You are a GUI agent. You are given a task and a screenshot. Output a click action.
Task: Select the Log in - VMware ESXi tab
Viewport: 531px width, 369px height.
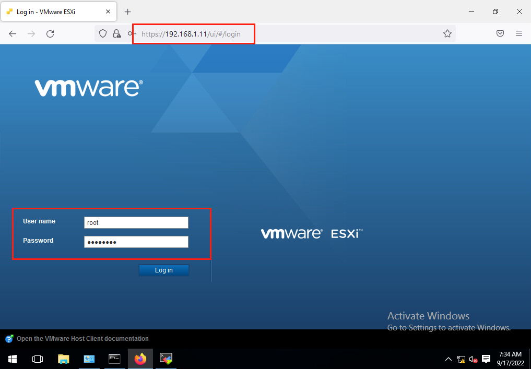pyautogui.click(x=59, y=11)
